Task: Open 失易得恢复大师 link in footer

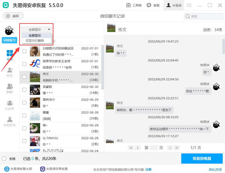Action: tap(18, 169)
